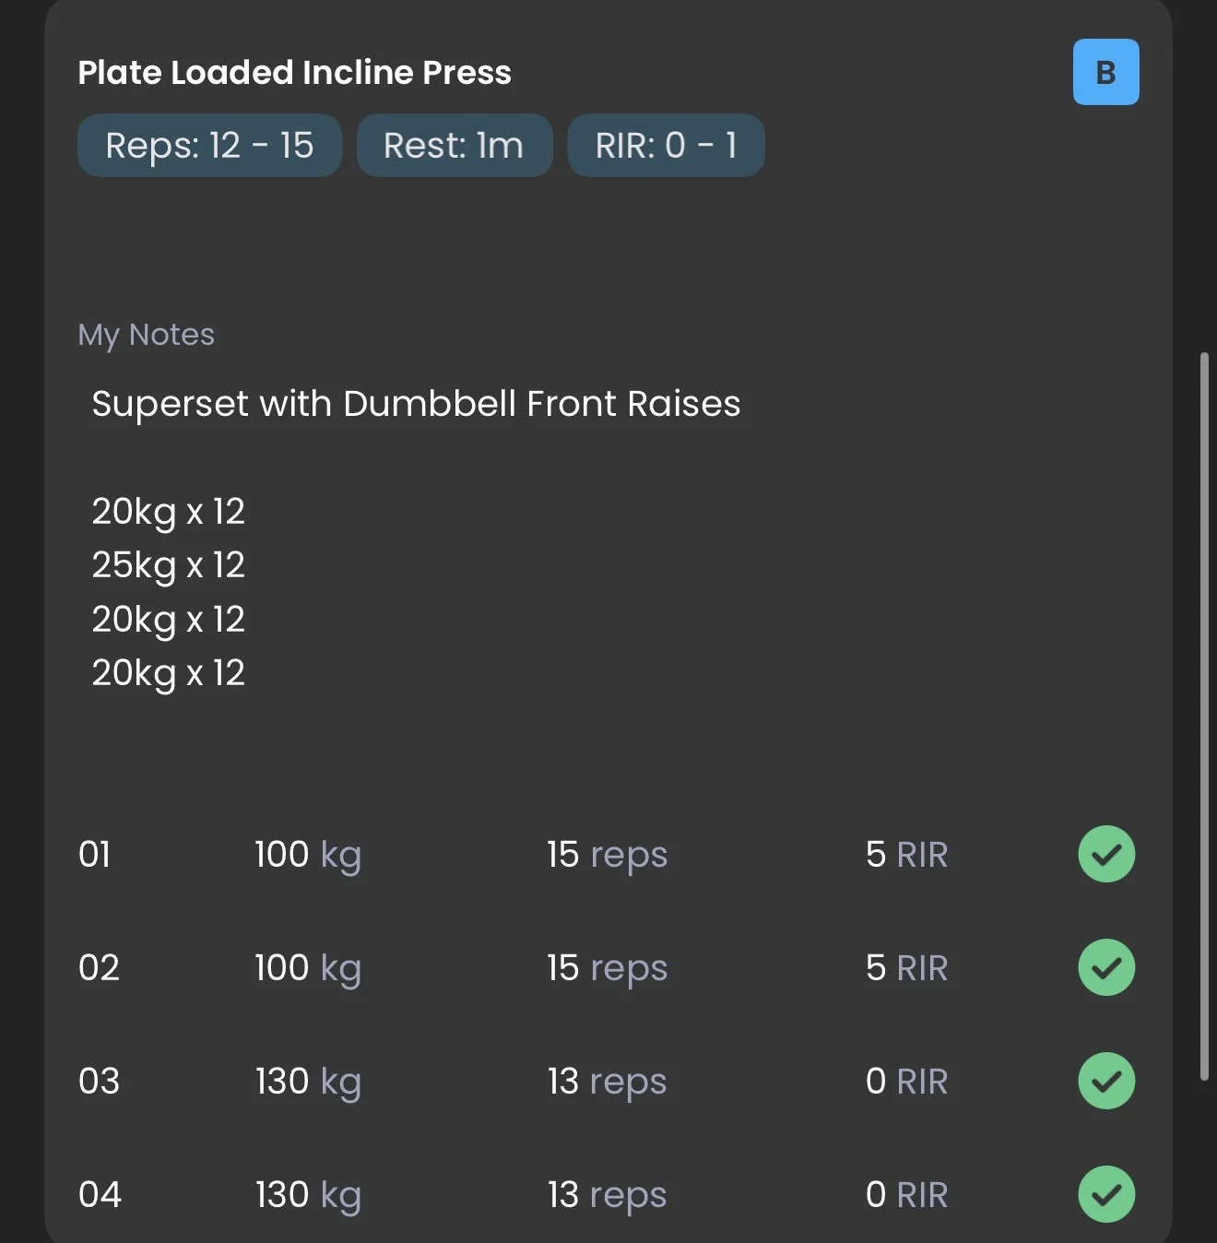Viewport: 1217px width, 1243px height.
Task: Toggle set 04 completion checkmark
Action: click(1106, 1194)
